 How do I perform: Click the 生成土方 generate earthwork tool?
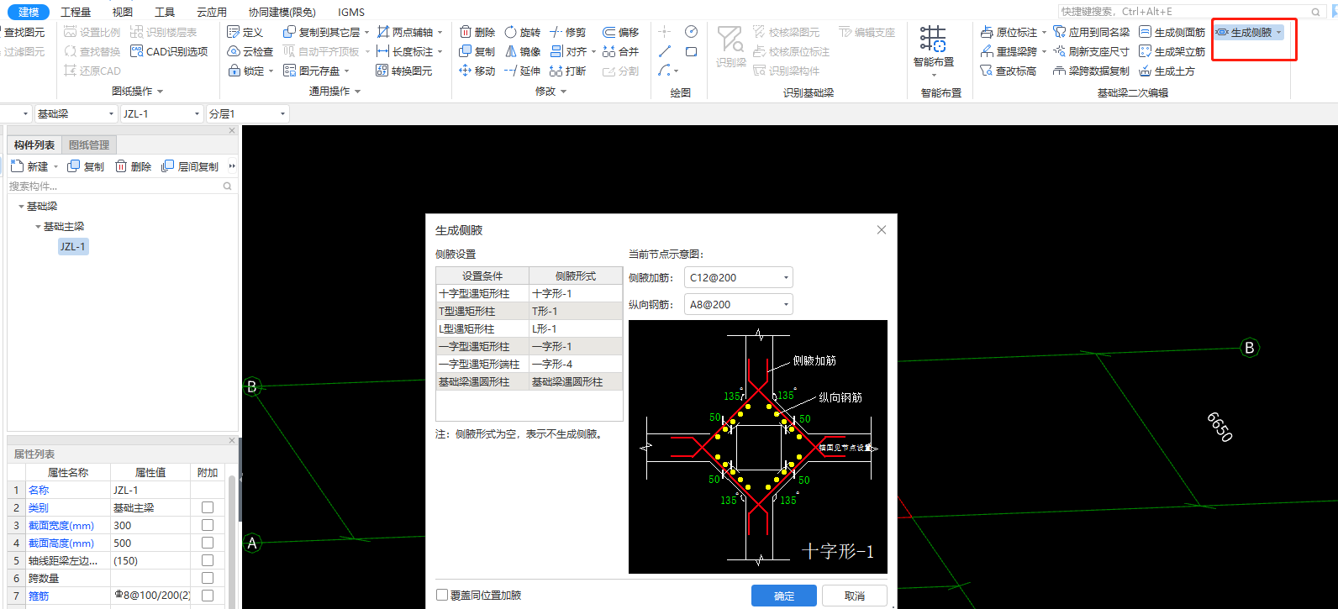(1167, 71)
